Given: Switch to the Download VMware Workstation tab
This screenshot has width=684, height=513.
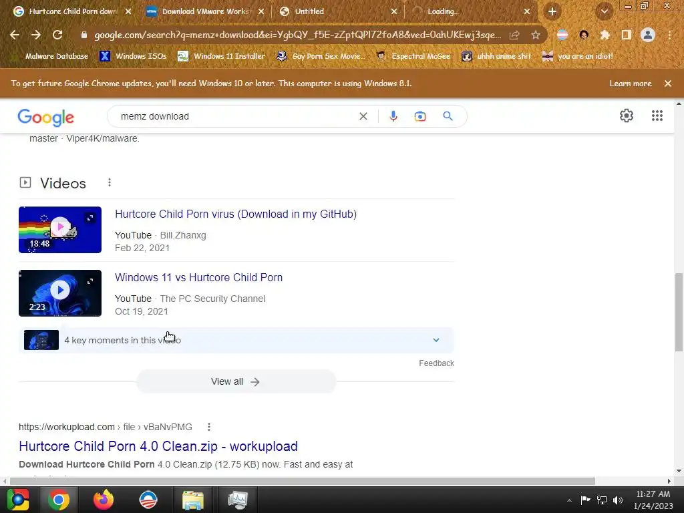Looking at the screenshot, I should (x=206, y=11).
